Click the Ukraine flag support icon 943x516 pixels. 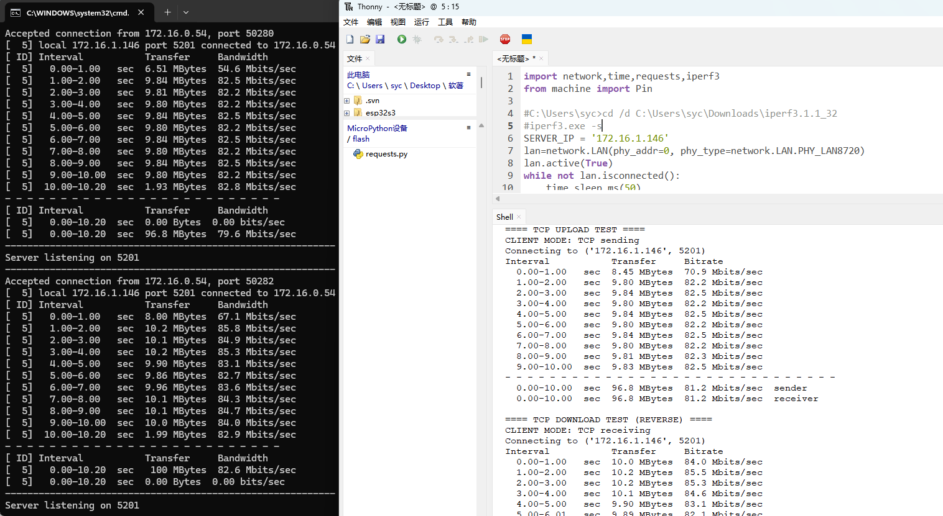(527, 39)
